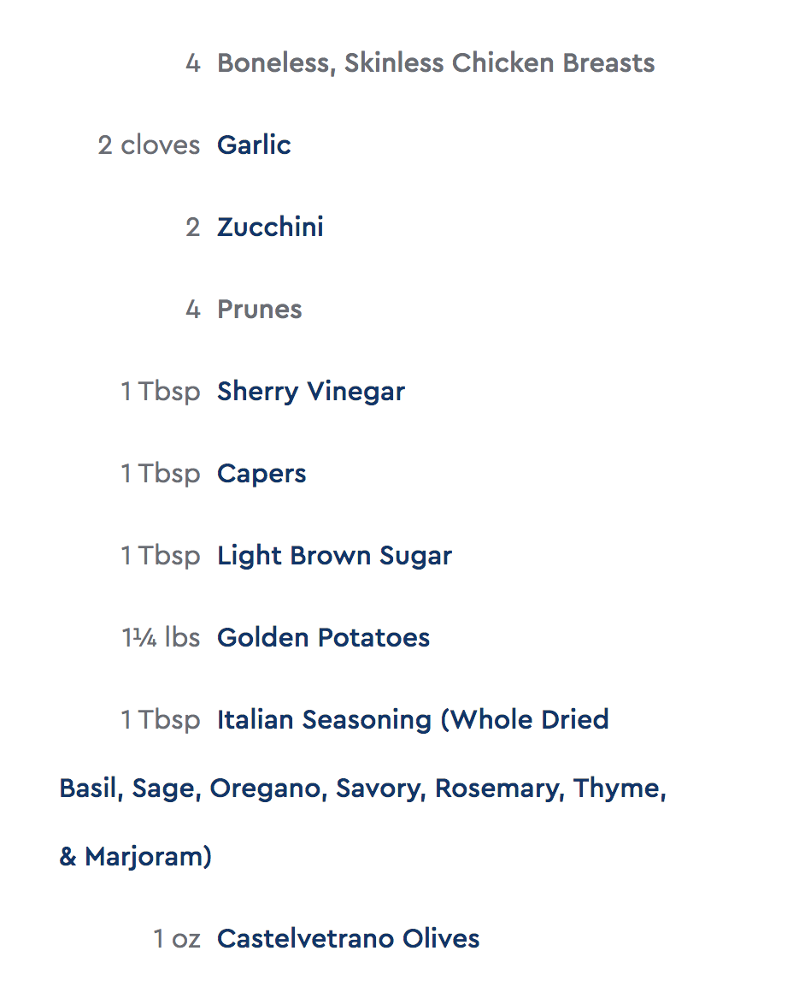Click the '1¼ lbs' quantity label
Screen dimensions: 805x1004
point(161,638)
